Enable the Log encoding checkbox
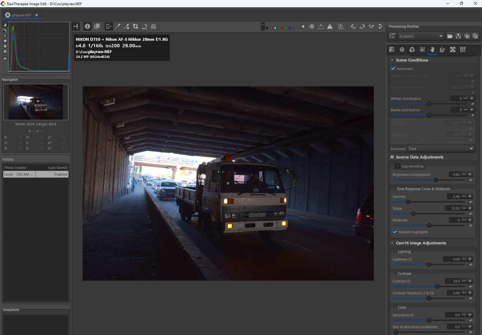This screenshot has width=482, height=335. pos(398,166)
